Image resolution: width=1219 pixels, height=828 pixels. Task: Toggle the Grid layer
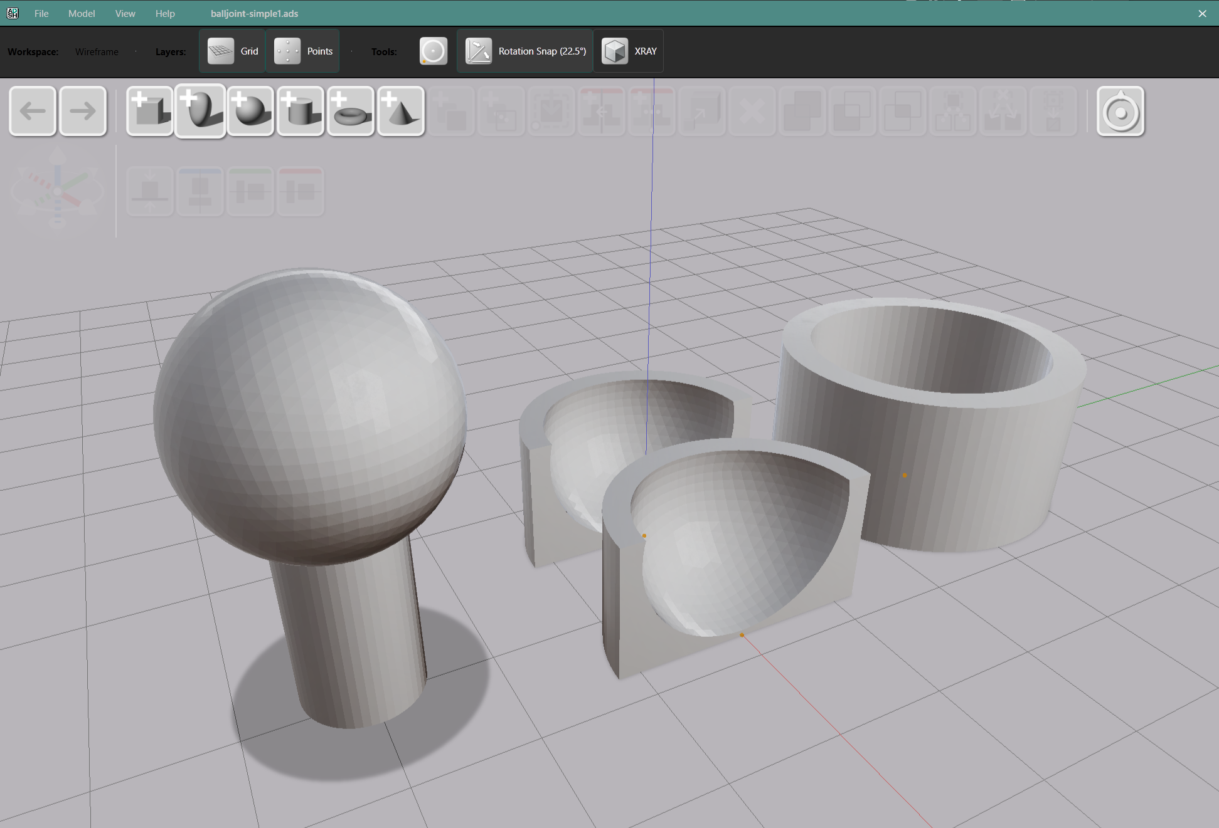(233, 51)
